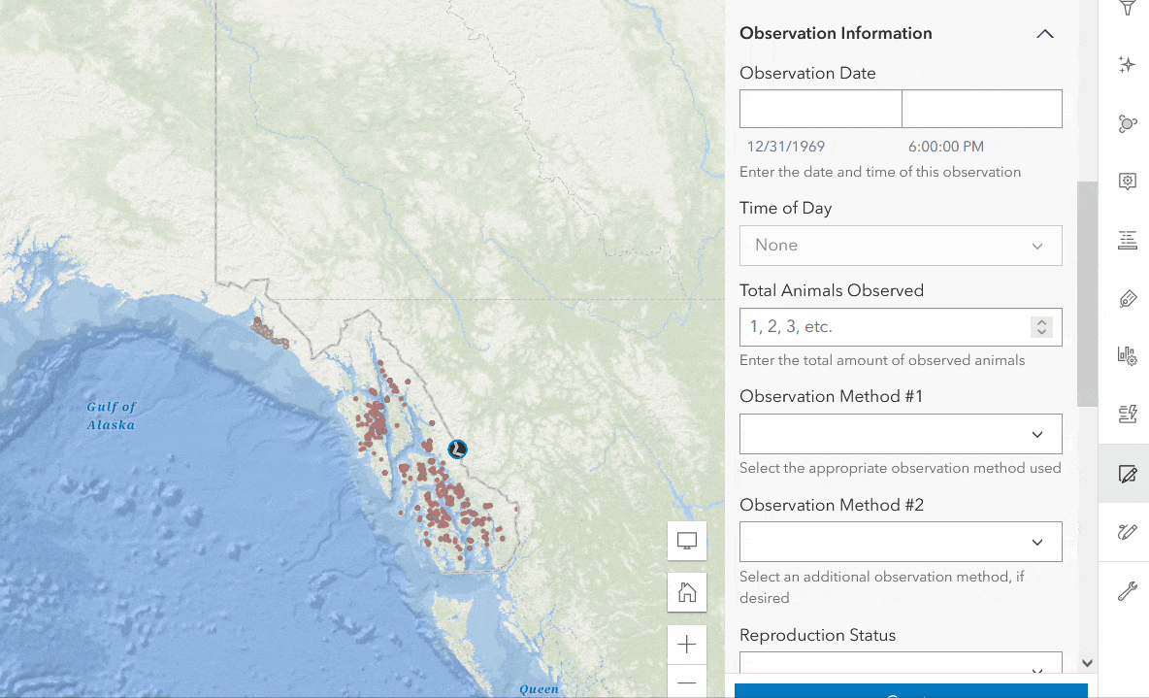The image size is (1149, 698).
Task: Open the pop-up configuration icon
Action: (x=1127, y=182)
